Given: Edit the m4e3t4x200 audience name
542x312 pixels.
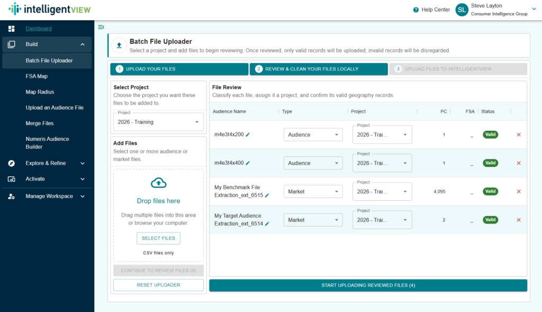Looking at the screenshot, I should [x=248, y=135].
